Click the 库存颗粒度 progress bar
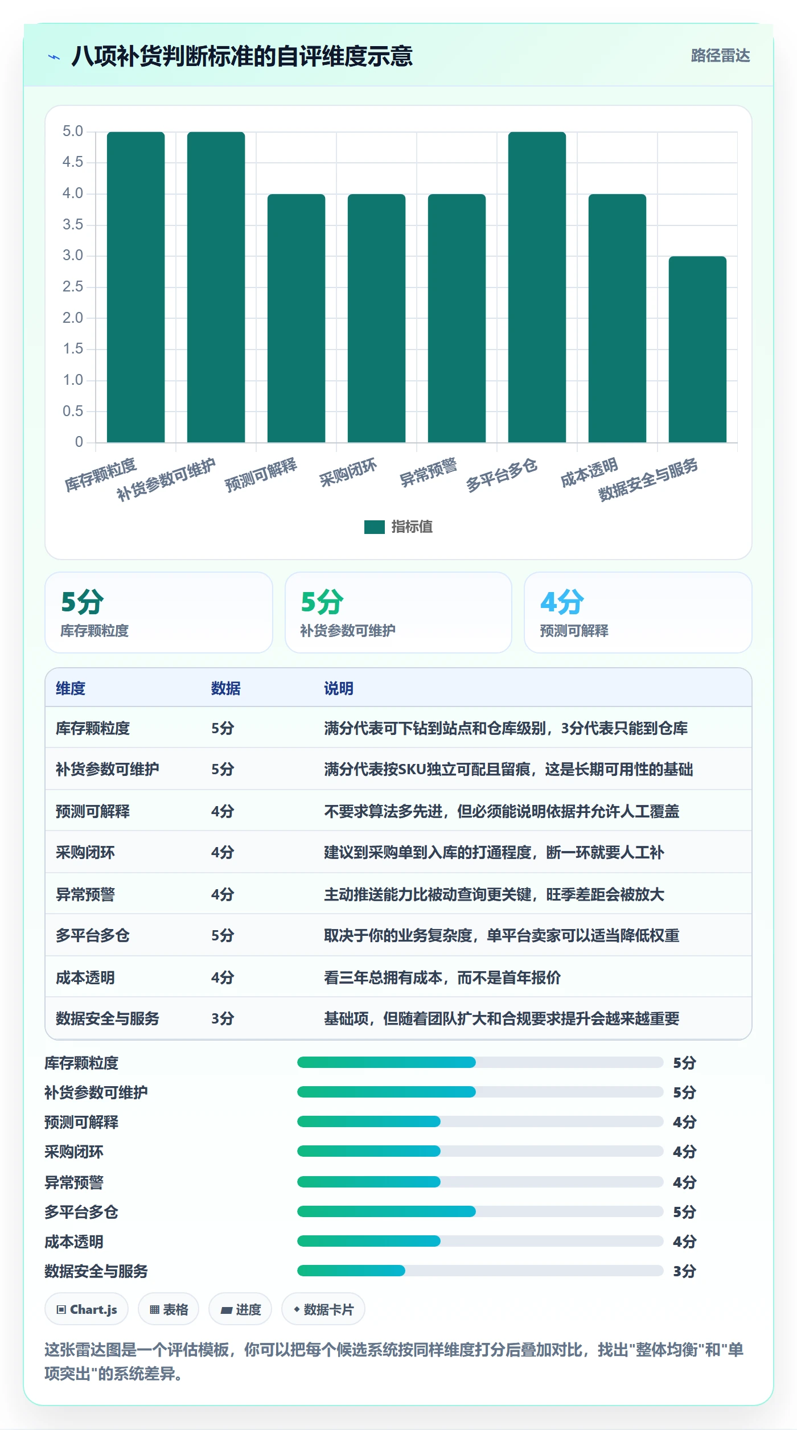The height and width of the screenshot is (1430, 797). [480, 1062]
